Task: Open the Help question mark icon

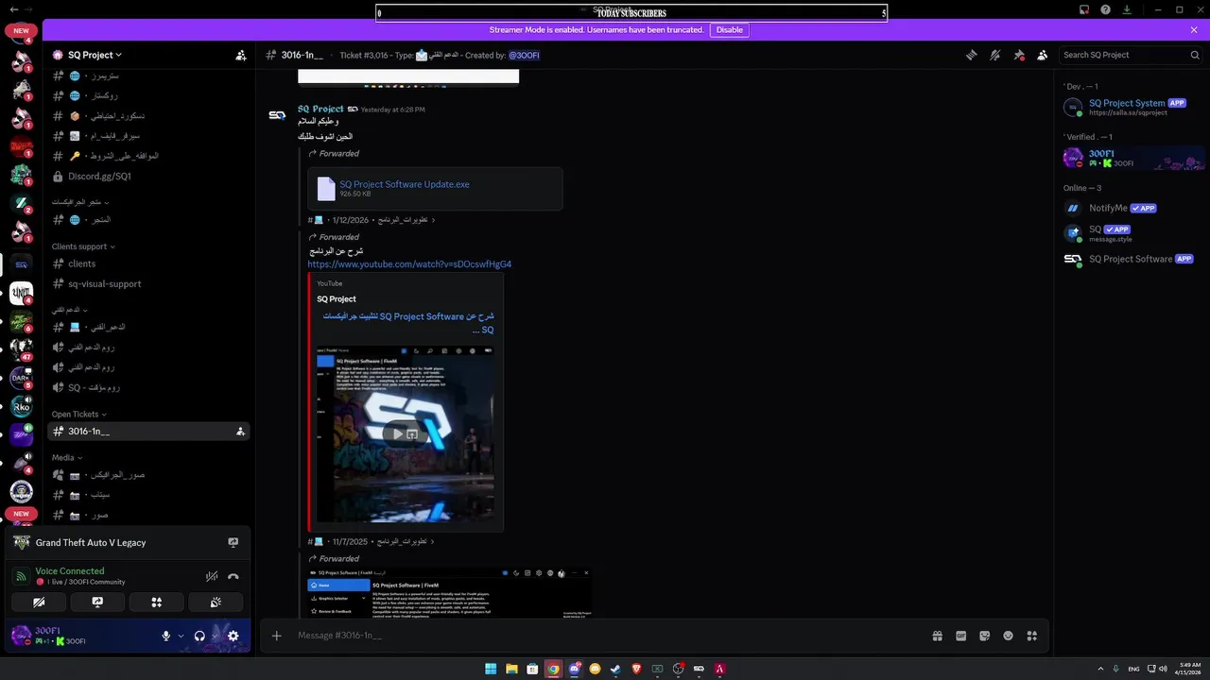Action: pyautogui.click(x=1105, y=9)
